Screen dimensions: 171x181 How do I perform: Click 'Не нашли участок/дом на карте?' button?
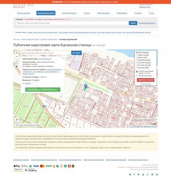pyautogui.click(x=28, y=125)
